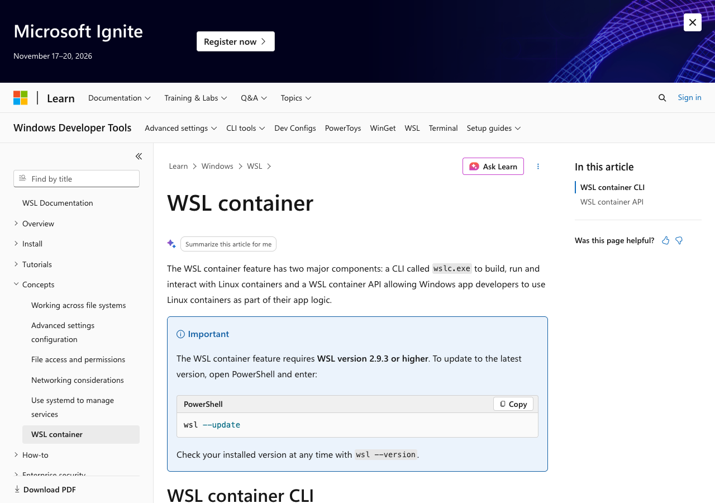The width and height of the screenshot is (715, 503).
Task: Click the thumbs down feedback icon
Action: (679, 240)
